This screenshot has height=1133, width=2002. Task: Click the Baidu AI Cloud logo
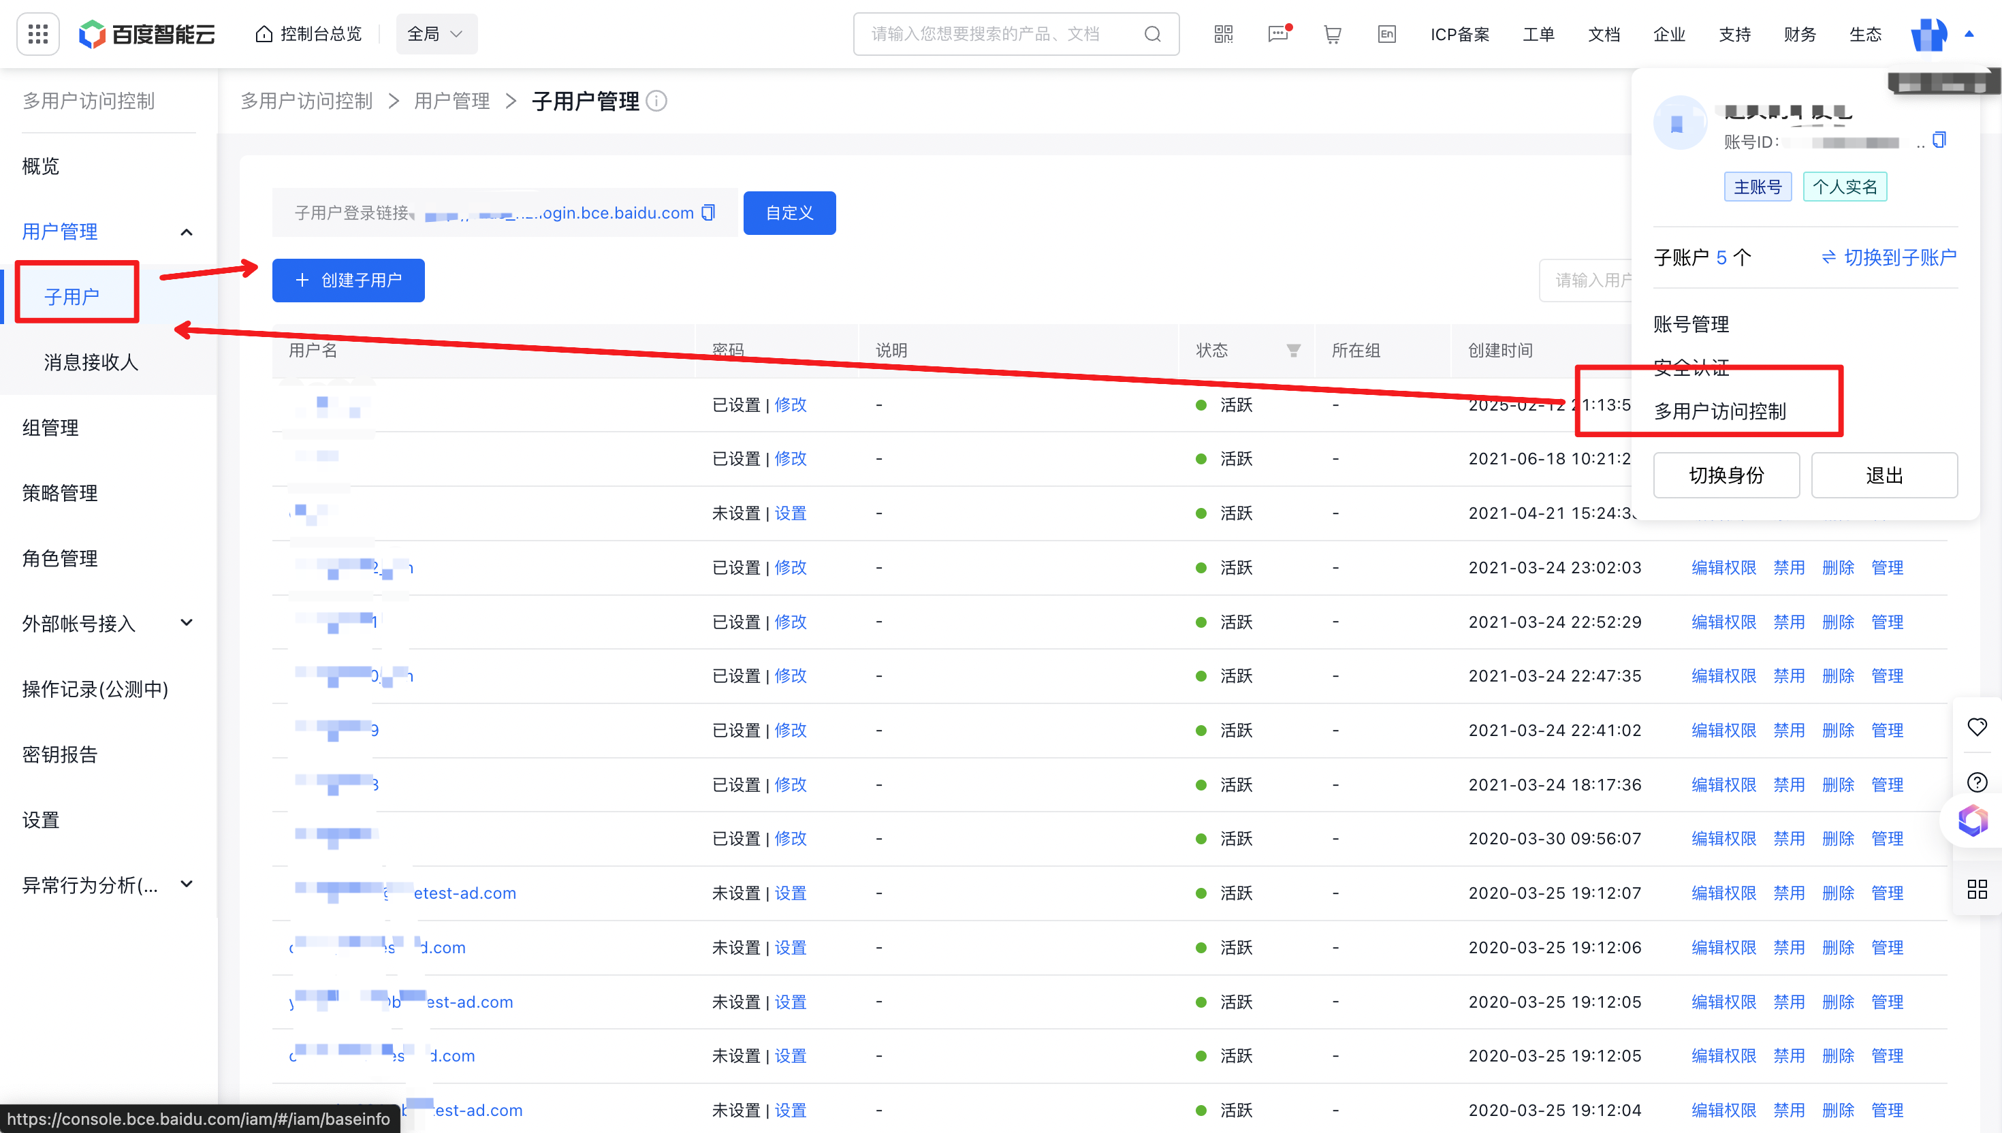click(147, 33)
